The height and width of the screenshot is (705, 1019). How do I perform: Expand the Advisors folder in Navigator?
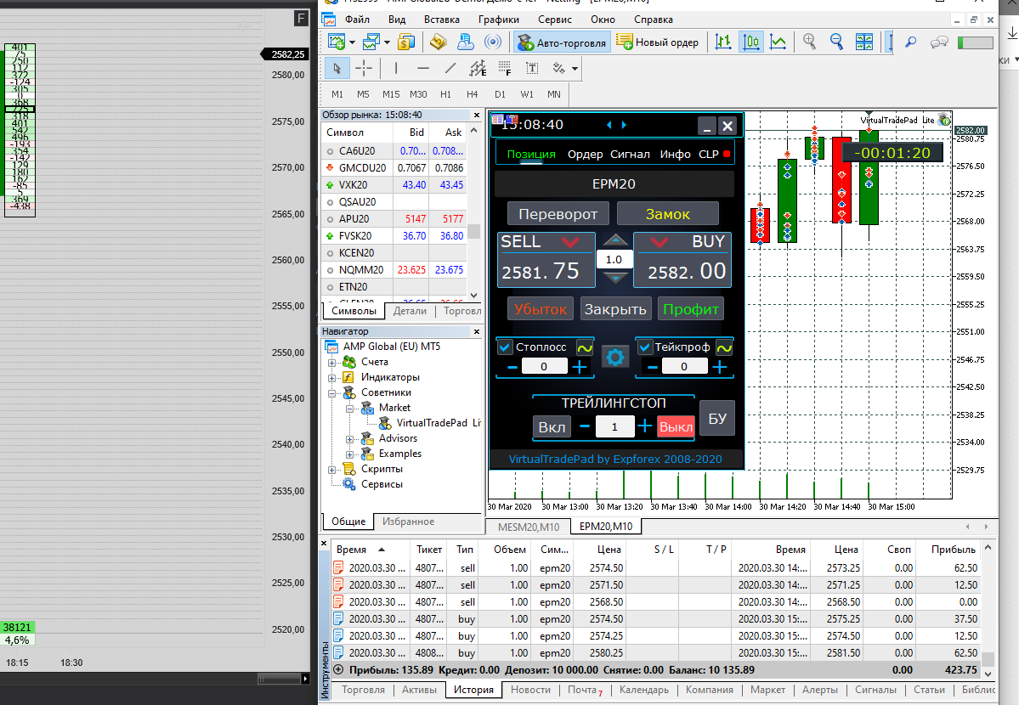coord(349,439)
